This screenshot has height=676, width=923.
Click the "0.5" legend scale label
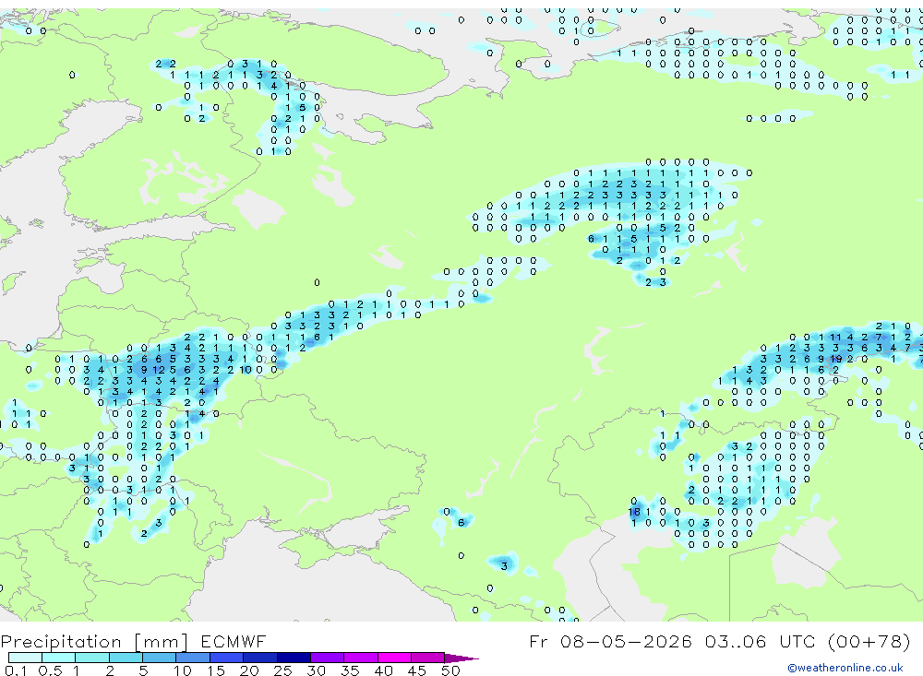click(50, 670)
